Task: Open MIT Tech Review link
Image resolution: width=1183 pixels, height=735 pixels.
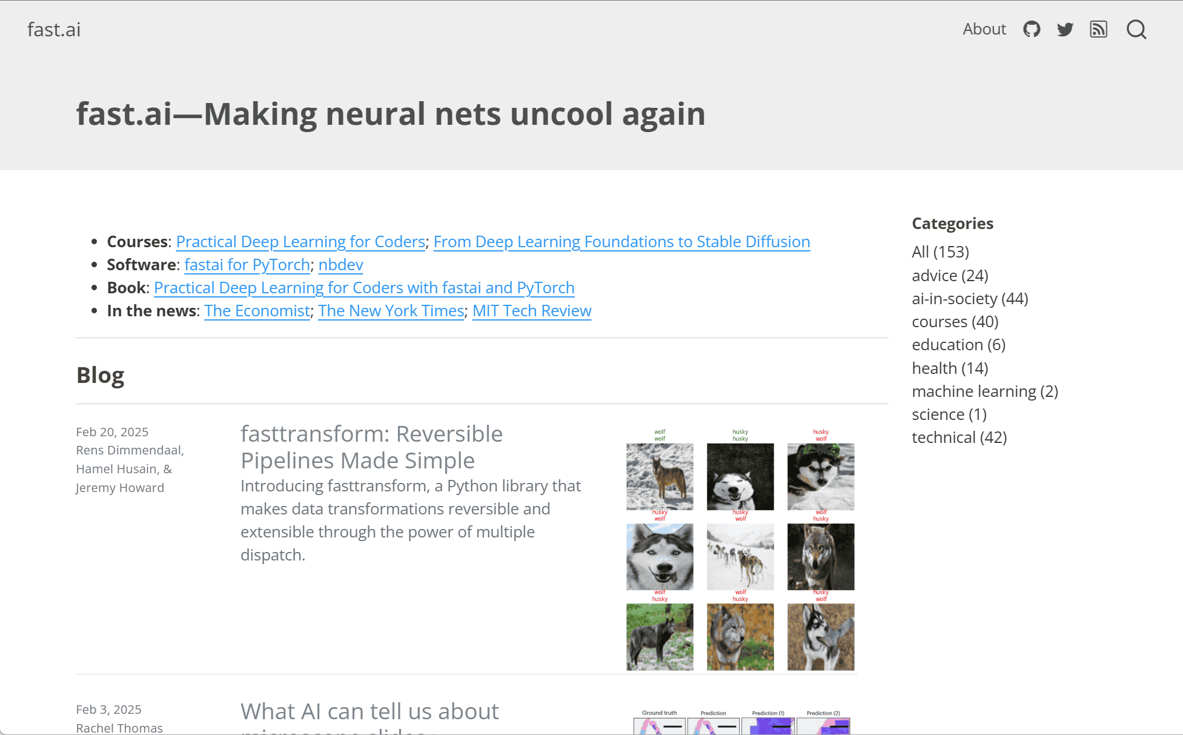Action: [x=532, y=311]
